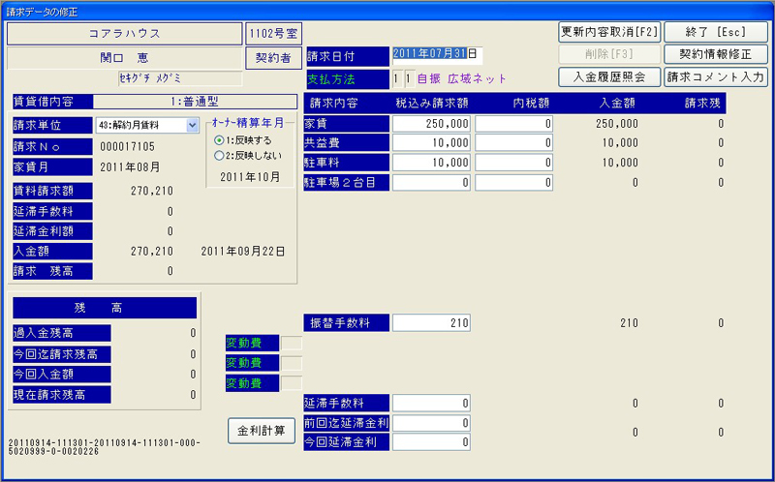Image resolution: width=775 pixels, height=482 pixels.
Task: Open the 入金履歴照会 payment history
Action: click(609, 76)
